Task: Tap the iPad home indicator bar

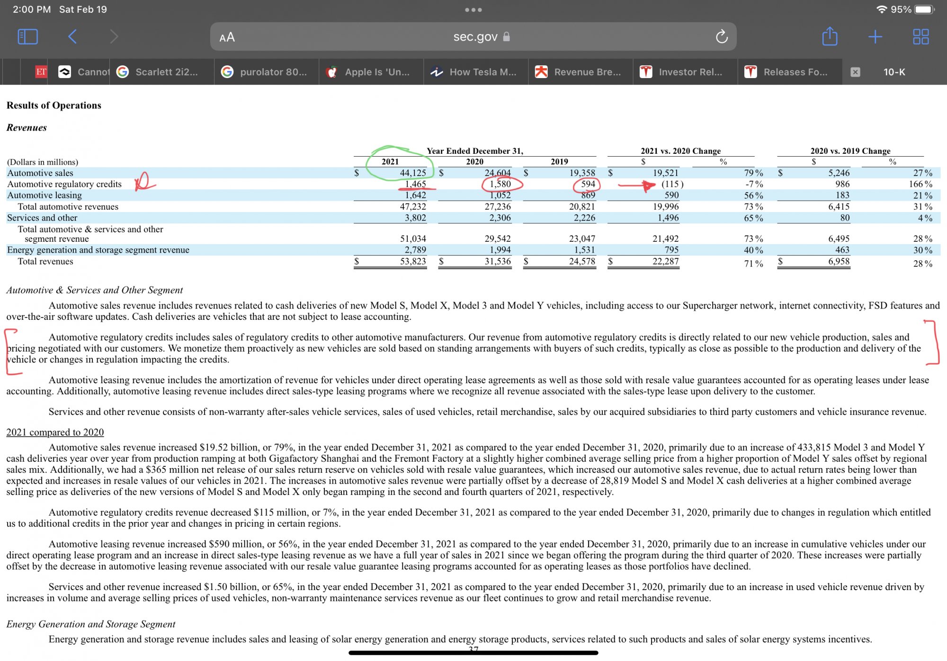Action: click(473, 653)
